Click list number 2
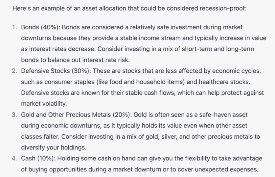 [x=14, y=71]
